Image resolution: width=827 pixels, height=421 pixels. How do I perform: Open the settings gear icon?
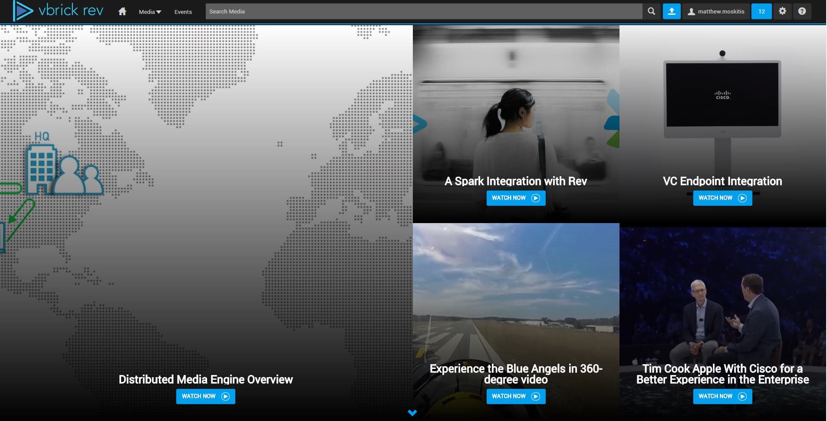782,12
